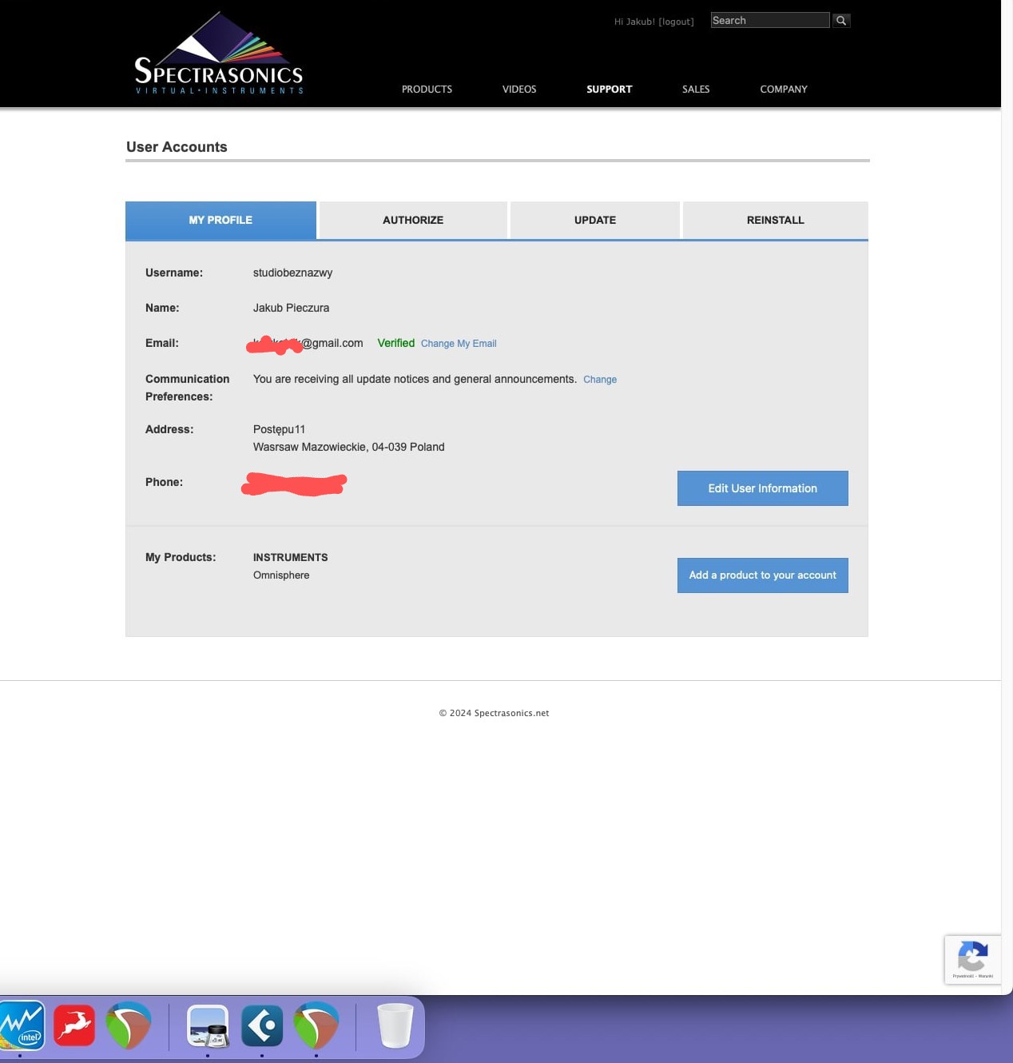The image size is (1013, 1063).
Task: Click the Hi Jakub! greeting
Action: click(x=634, y=22)
